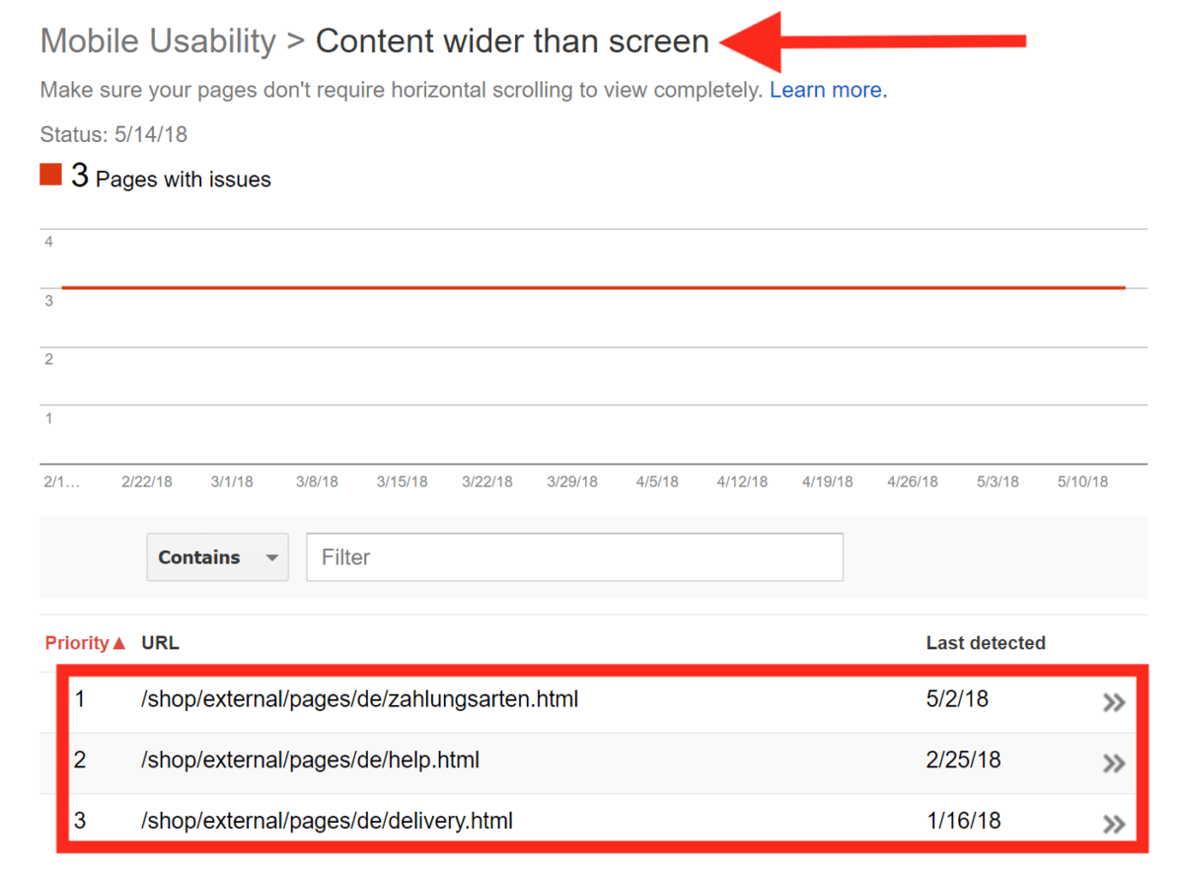Viewport: 1184px width, 870px height.
Task: Click the 5/10/18 chart axis date
Action: (1082, 482)
